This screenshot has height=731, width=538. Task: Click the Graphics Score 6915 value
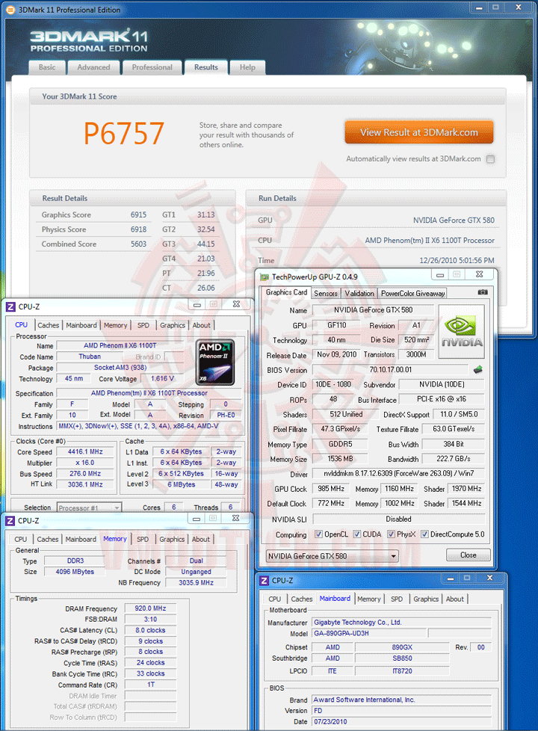click(x=138, y=215)
